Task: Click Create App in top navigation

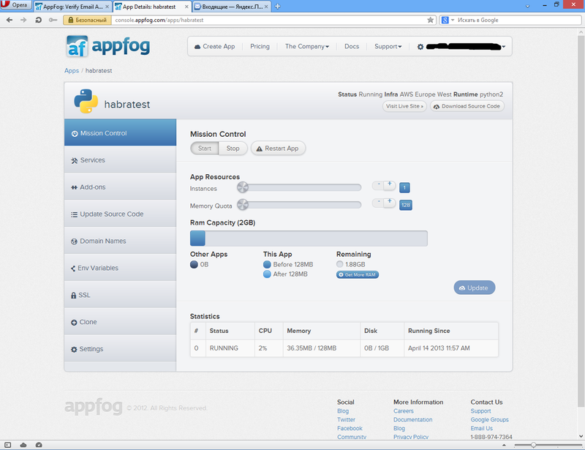Action: coord(214,46)
